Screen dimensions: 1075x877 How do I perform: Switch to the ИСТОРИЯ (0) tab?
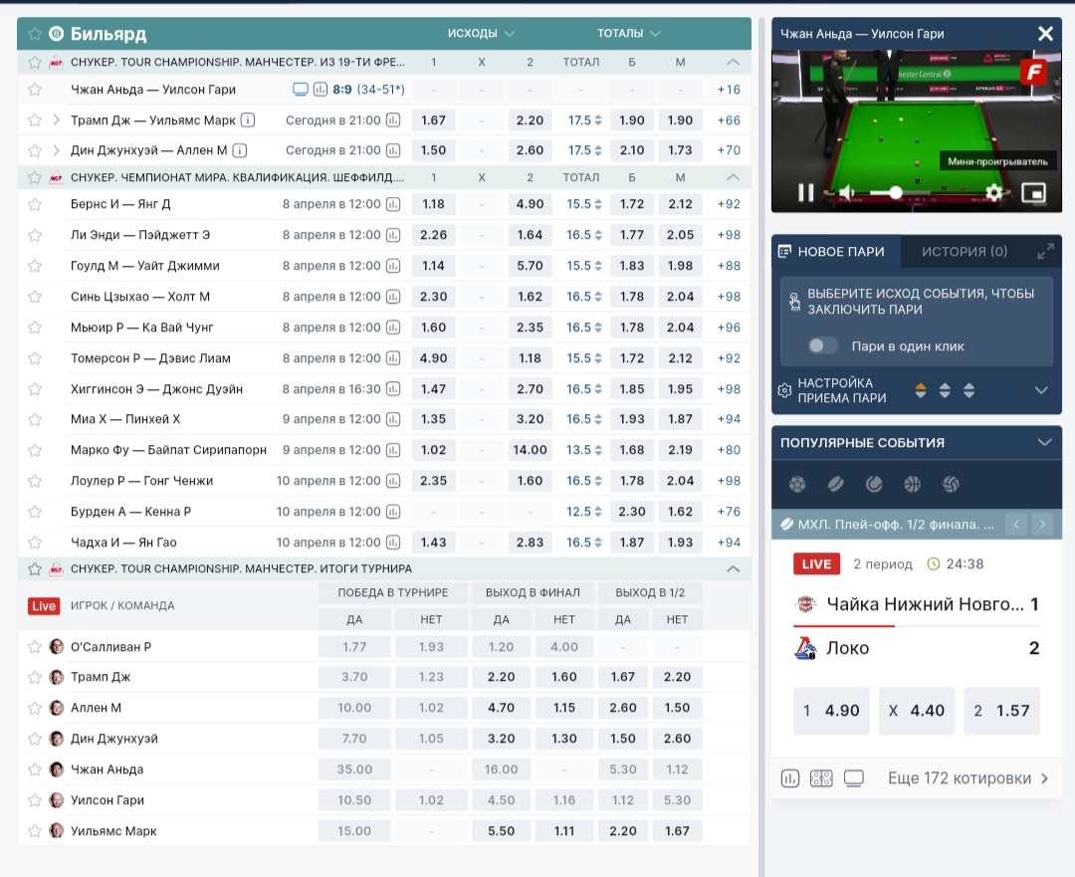(964, 252)
